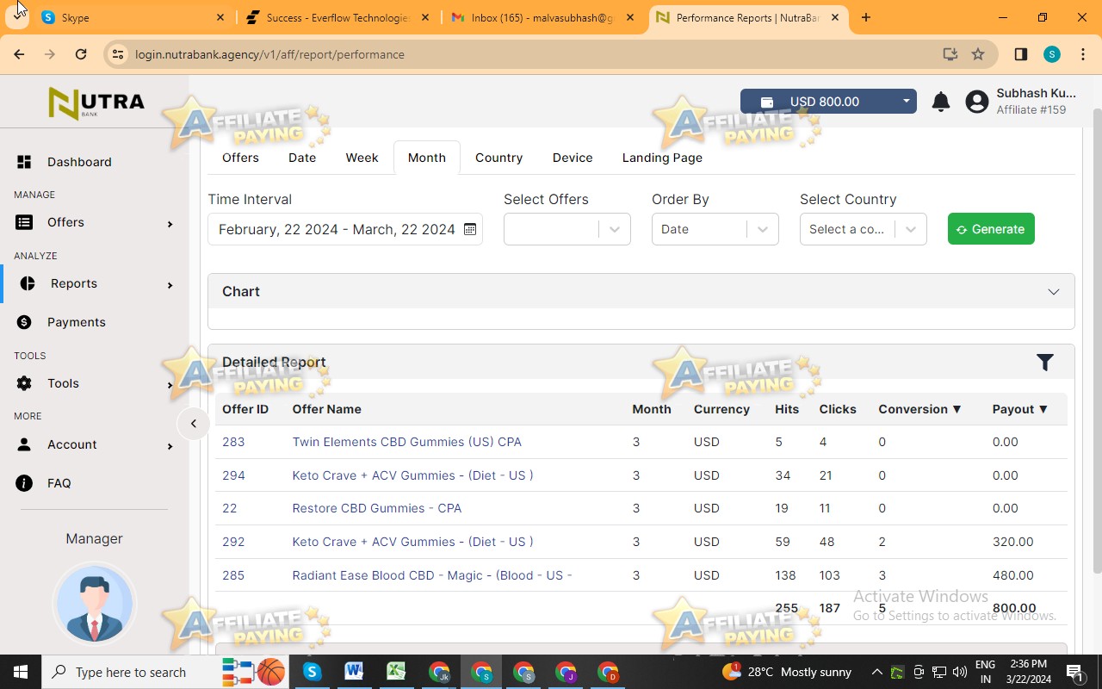Bookmark this page with the star icon

[x=978, y=54]
